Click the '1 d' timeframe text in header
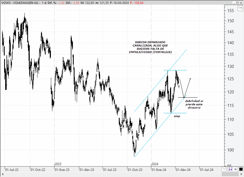 (44, 3)
